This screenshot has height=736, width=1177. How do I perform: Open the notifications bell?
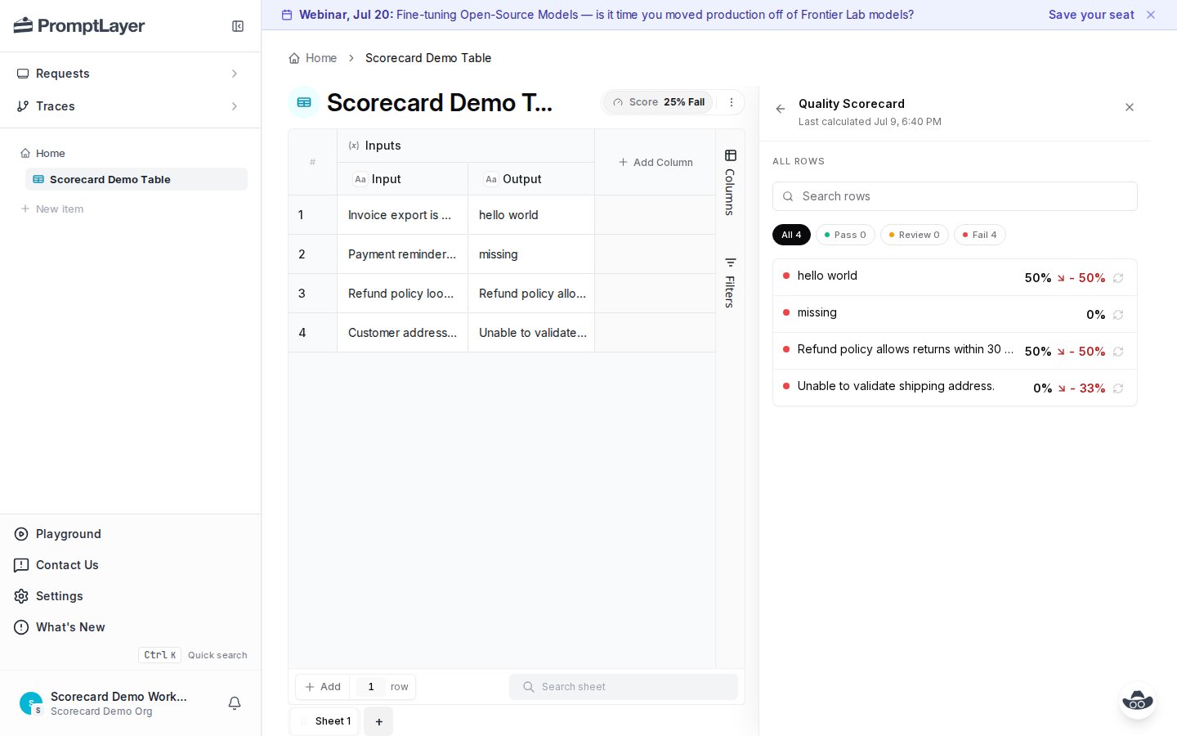click(235, 703)
